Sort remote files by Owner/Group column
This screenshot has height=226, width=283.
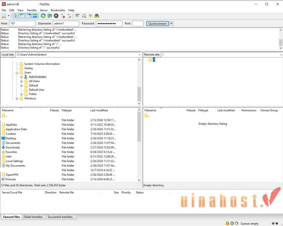tap(269, 110)
